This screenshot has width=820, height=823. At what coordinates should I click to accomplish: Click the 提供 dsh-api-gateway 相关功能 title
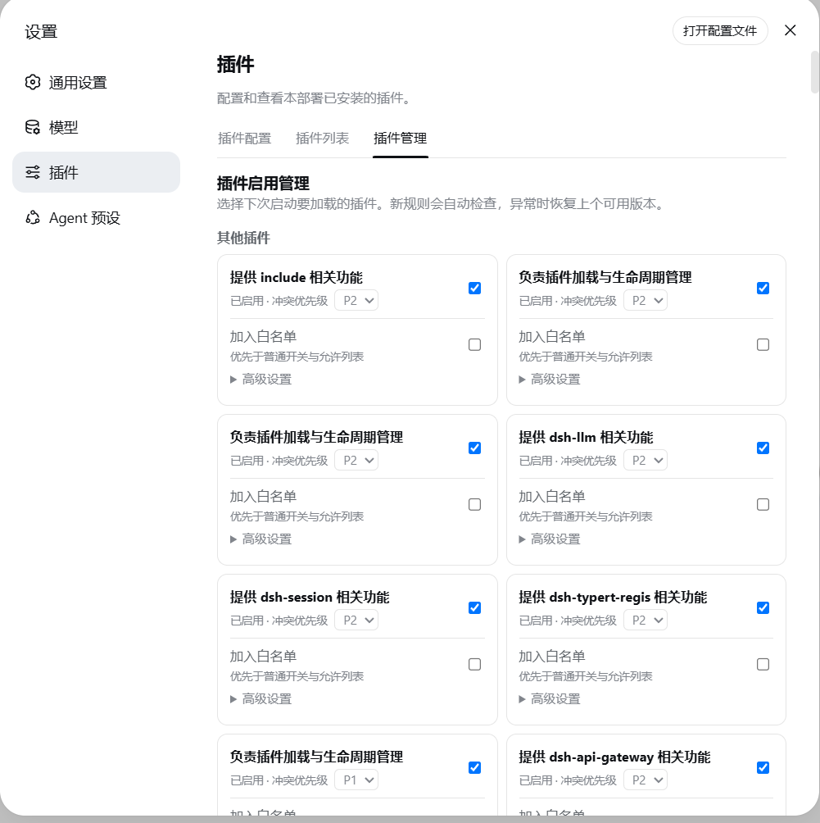(x=614, y=757)
